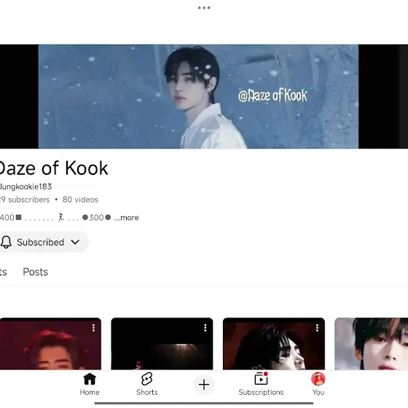
Task: Select the partially visible tab left of Posts
Action: click(3, 272)
